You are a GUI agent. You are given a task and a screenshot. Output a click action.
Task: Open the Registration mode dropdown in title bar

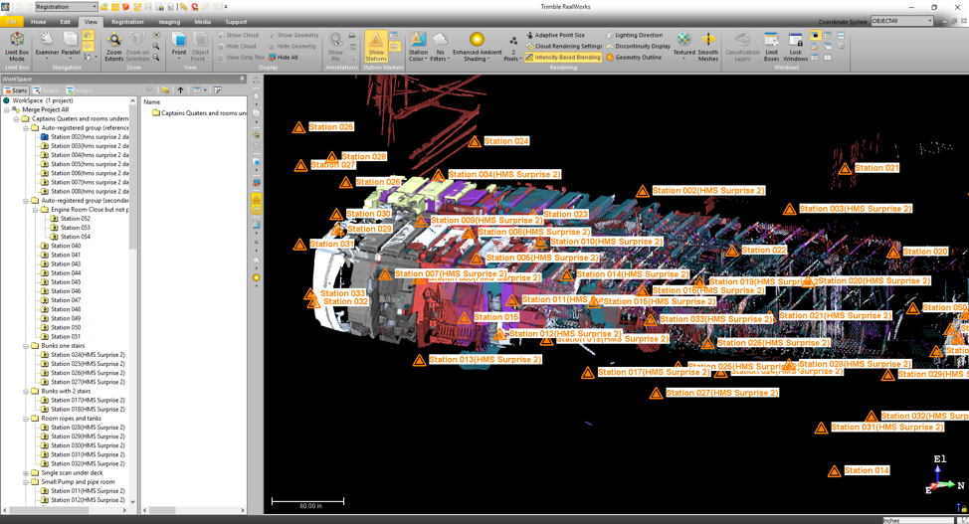click(66, 7)
